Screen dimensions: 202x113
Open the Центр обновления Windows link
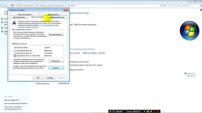click(16, 103)
